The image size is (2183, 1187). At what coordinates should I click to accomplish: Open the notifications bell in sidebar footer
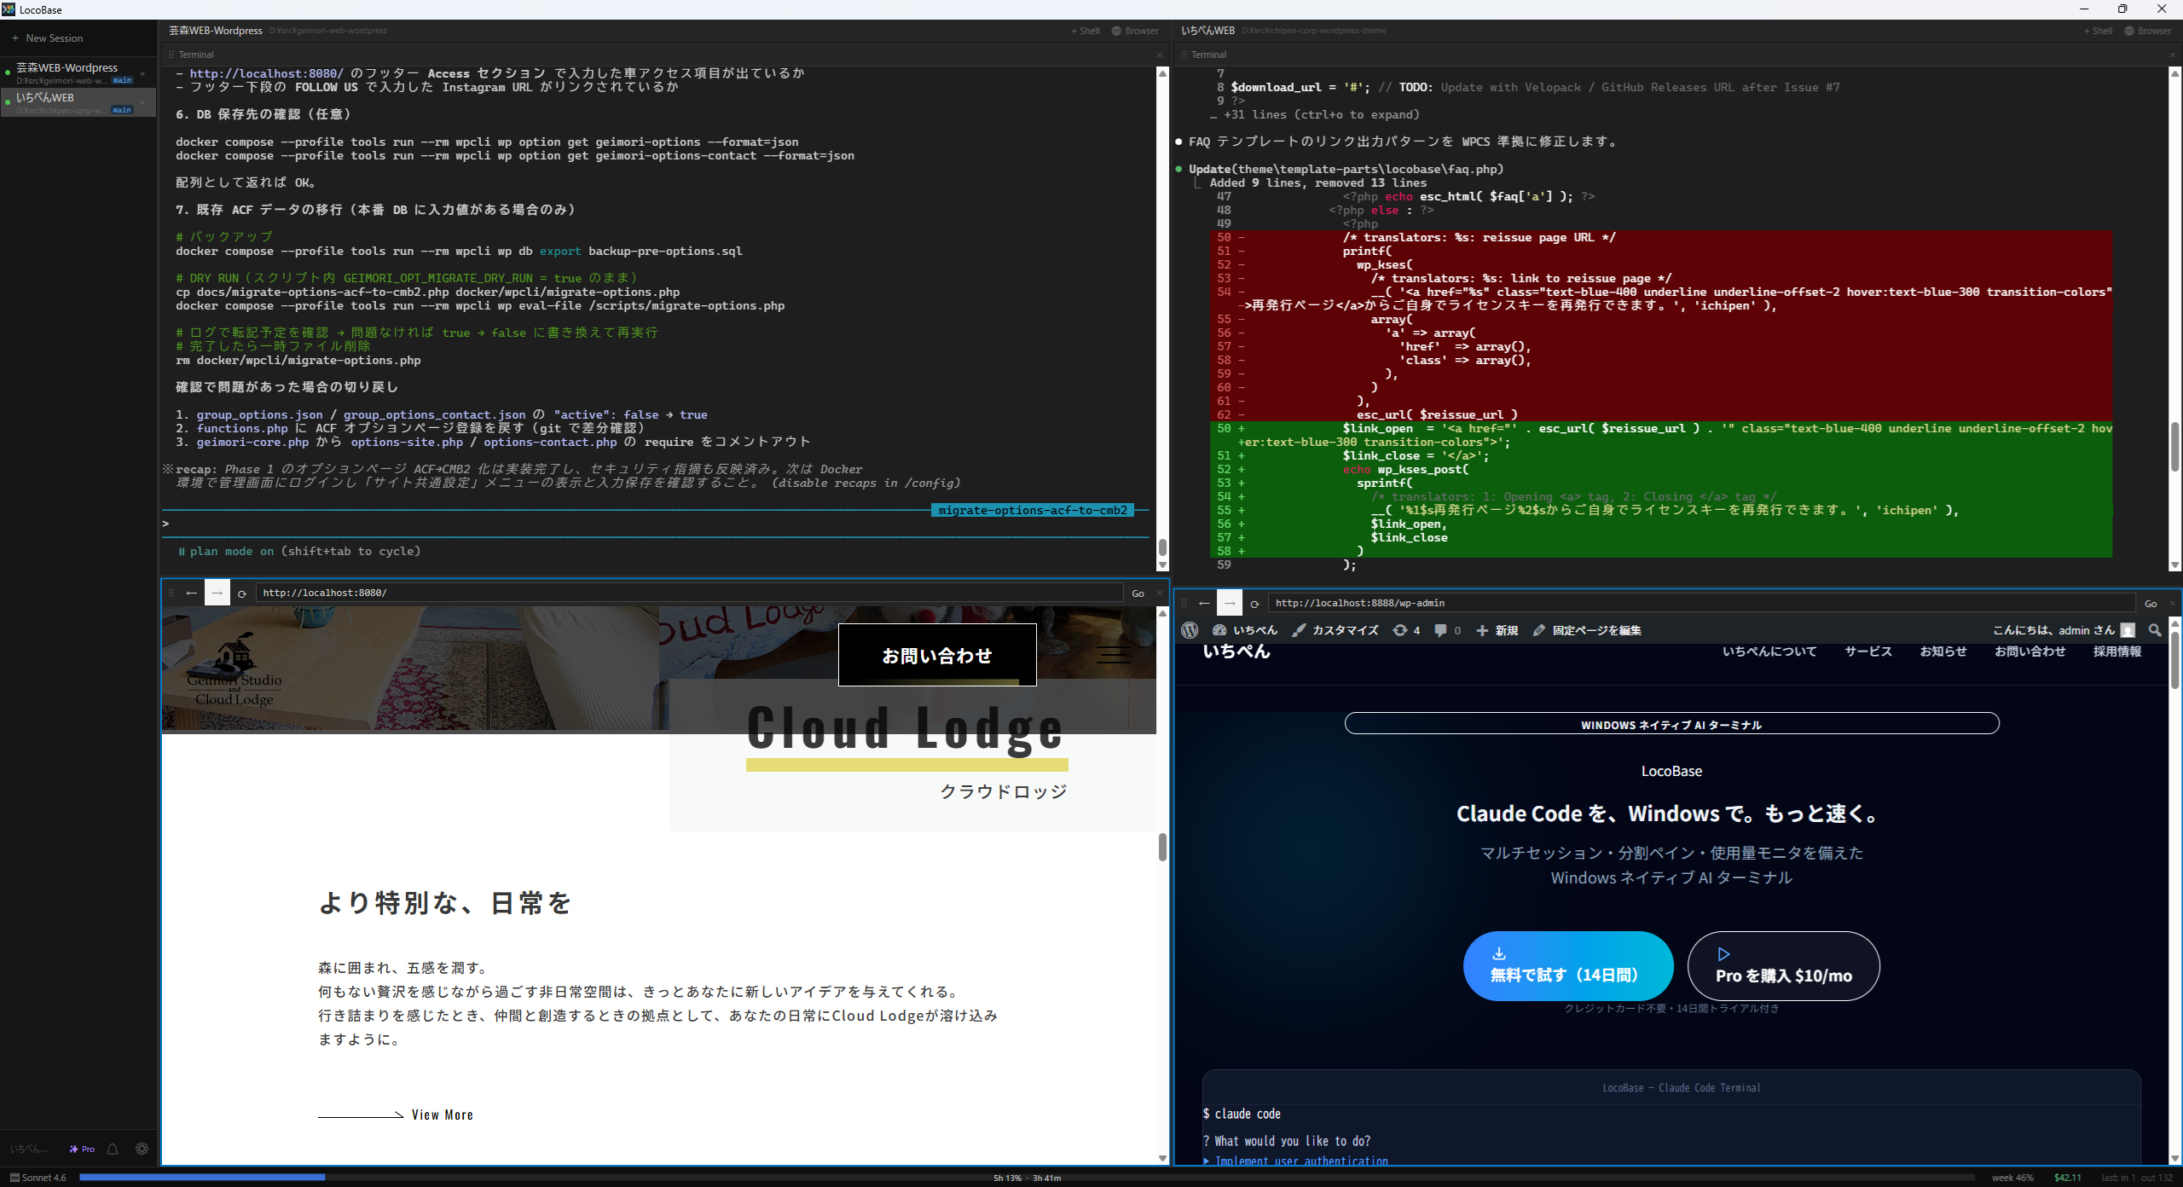pos(113,1149)
